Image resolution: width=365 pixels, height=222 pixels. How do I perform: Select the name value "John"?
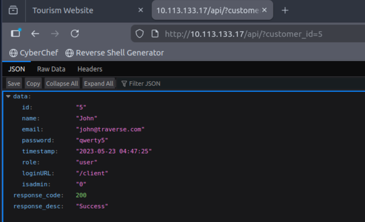click(x=86, y=118)
